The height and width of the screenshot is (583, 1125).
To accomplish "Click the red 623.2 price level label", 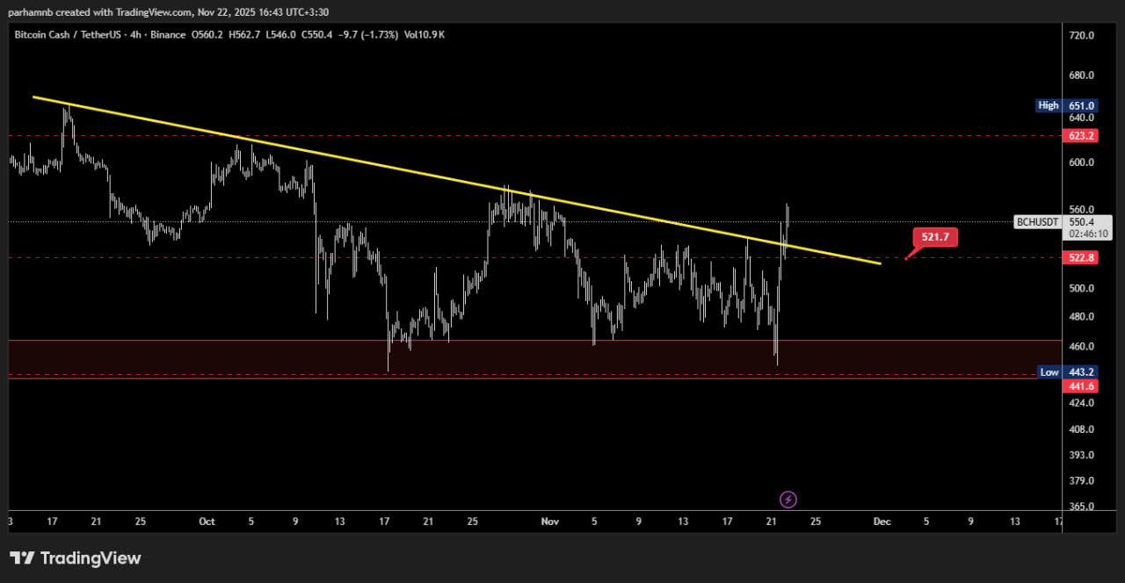I will [x=1080, y=136].
